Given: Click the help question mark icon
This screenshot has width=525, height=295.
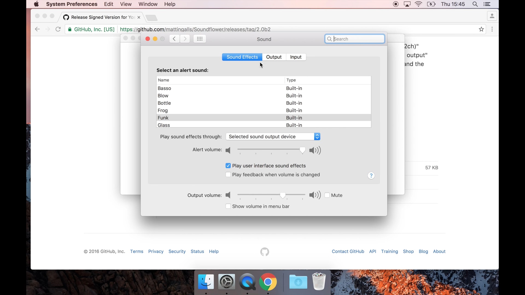Looking at the screenshot, I should point(371,175).
